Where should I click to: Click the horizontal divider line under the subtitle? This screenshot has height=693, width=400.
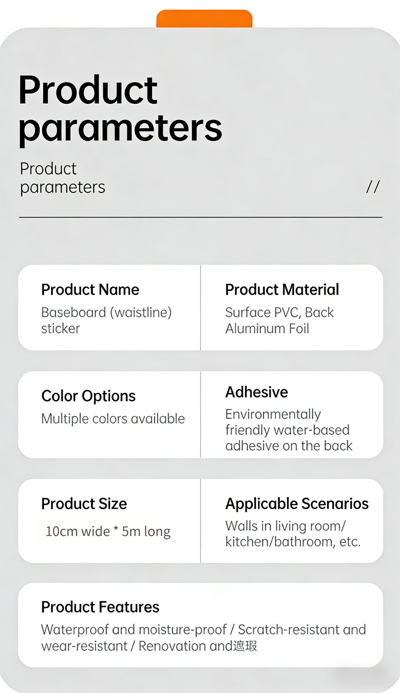[201, 217]
